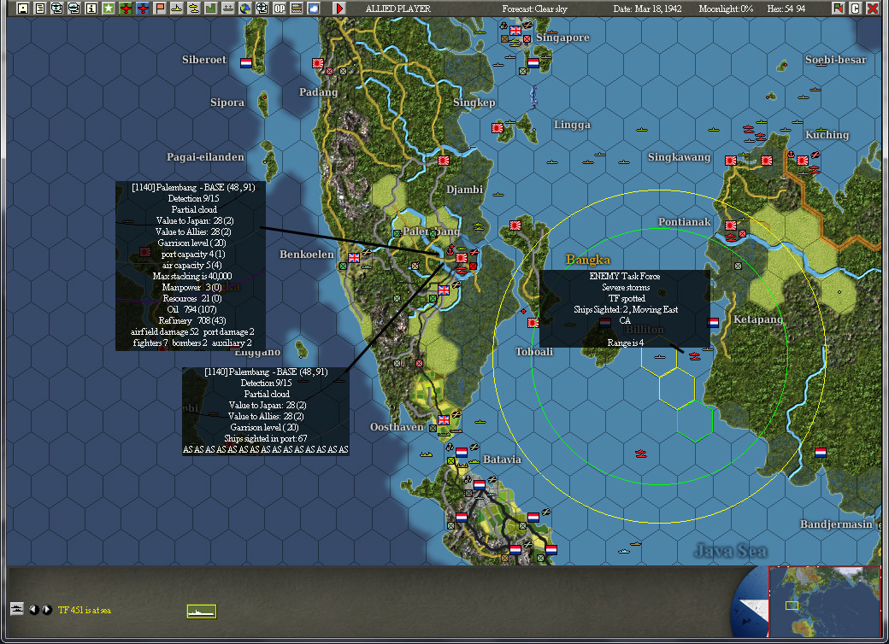
Task: Click the world minimap thumbnail
Action: (x=824, y=601)
